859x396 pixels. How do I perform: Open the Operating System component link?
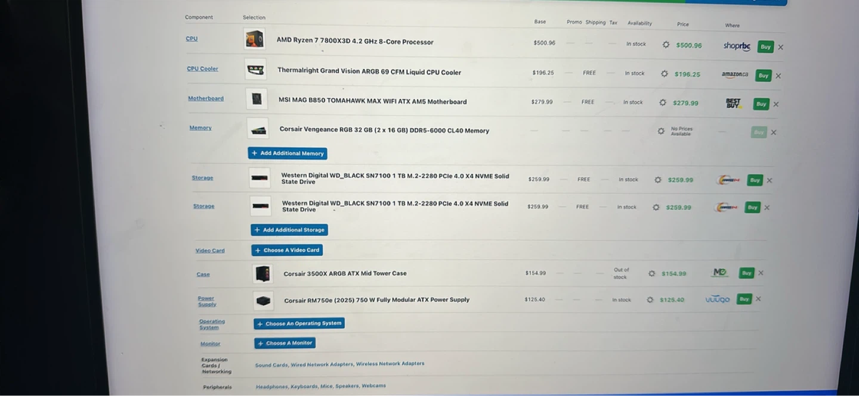212,324
